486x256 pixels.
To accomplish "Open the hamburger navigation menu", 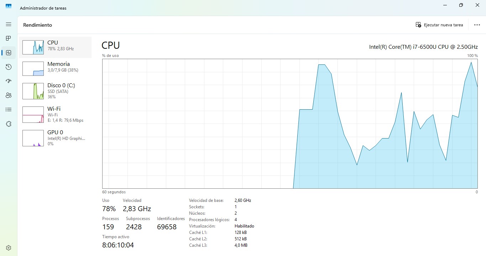I will tap(9, 24).
